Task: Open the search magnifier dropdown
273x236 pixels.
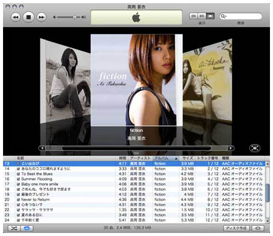Action: [x=223, y=16]
